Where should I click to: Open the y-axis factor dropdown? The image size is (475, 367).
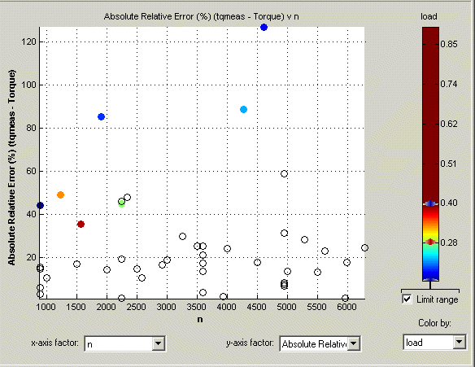(353, 343)
